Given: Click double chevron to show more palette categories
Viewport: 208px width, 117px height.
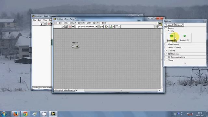Looking at the screenshot, I should [x=185, y=63].
